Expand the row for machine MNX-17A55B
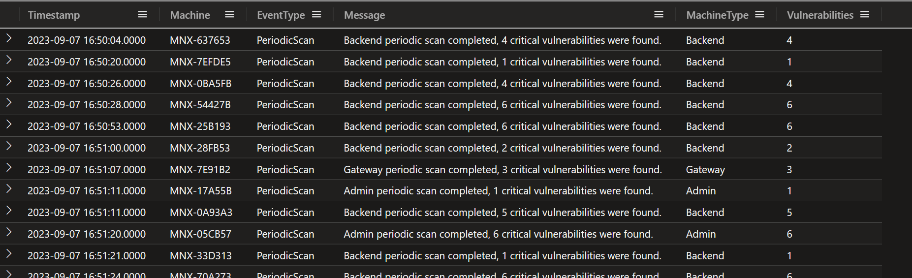 9,189
